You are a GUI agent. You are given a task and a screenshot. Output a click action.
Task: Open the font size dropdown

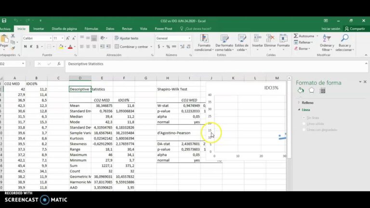(62, 38)
